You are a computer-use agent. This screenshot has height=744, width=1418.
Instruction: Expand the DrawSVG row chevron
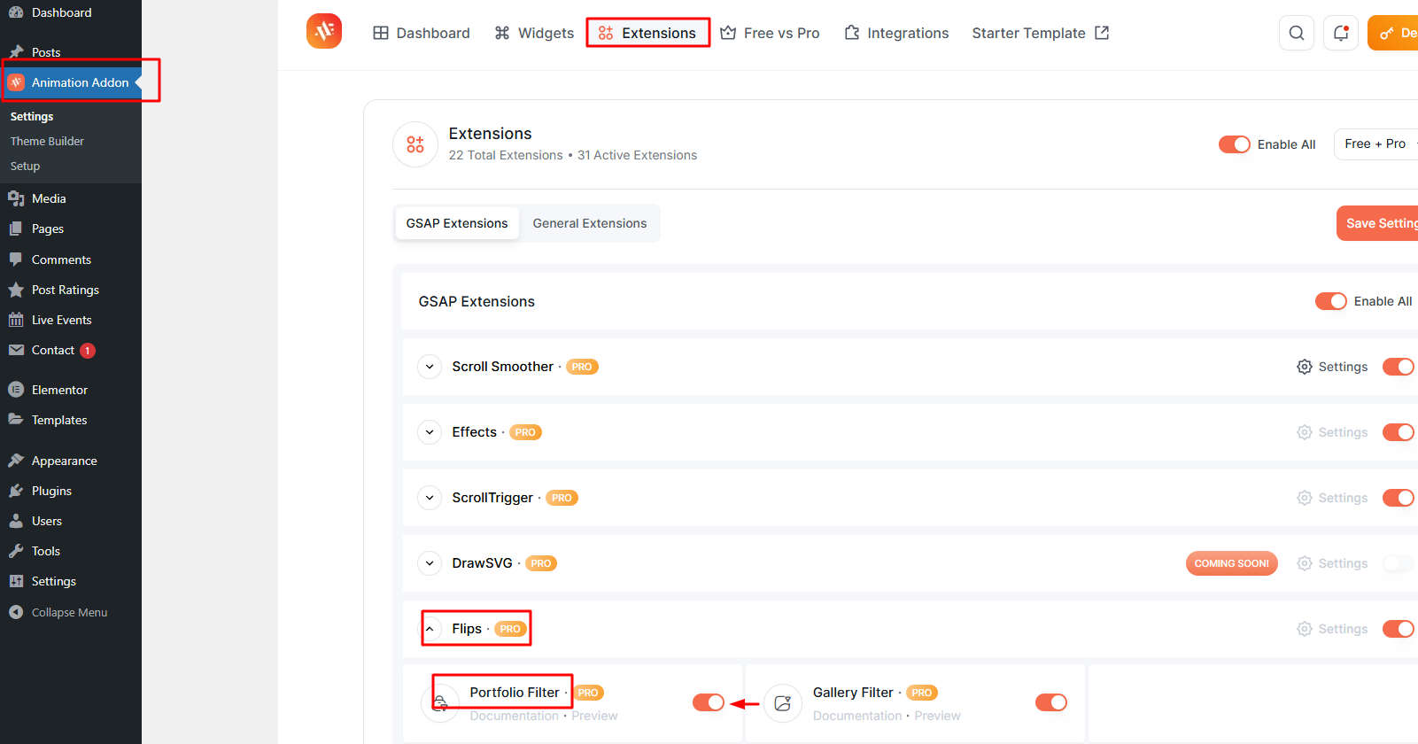pyautogui.click(x=430, y=563)
